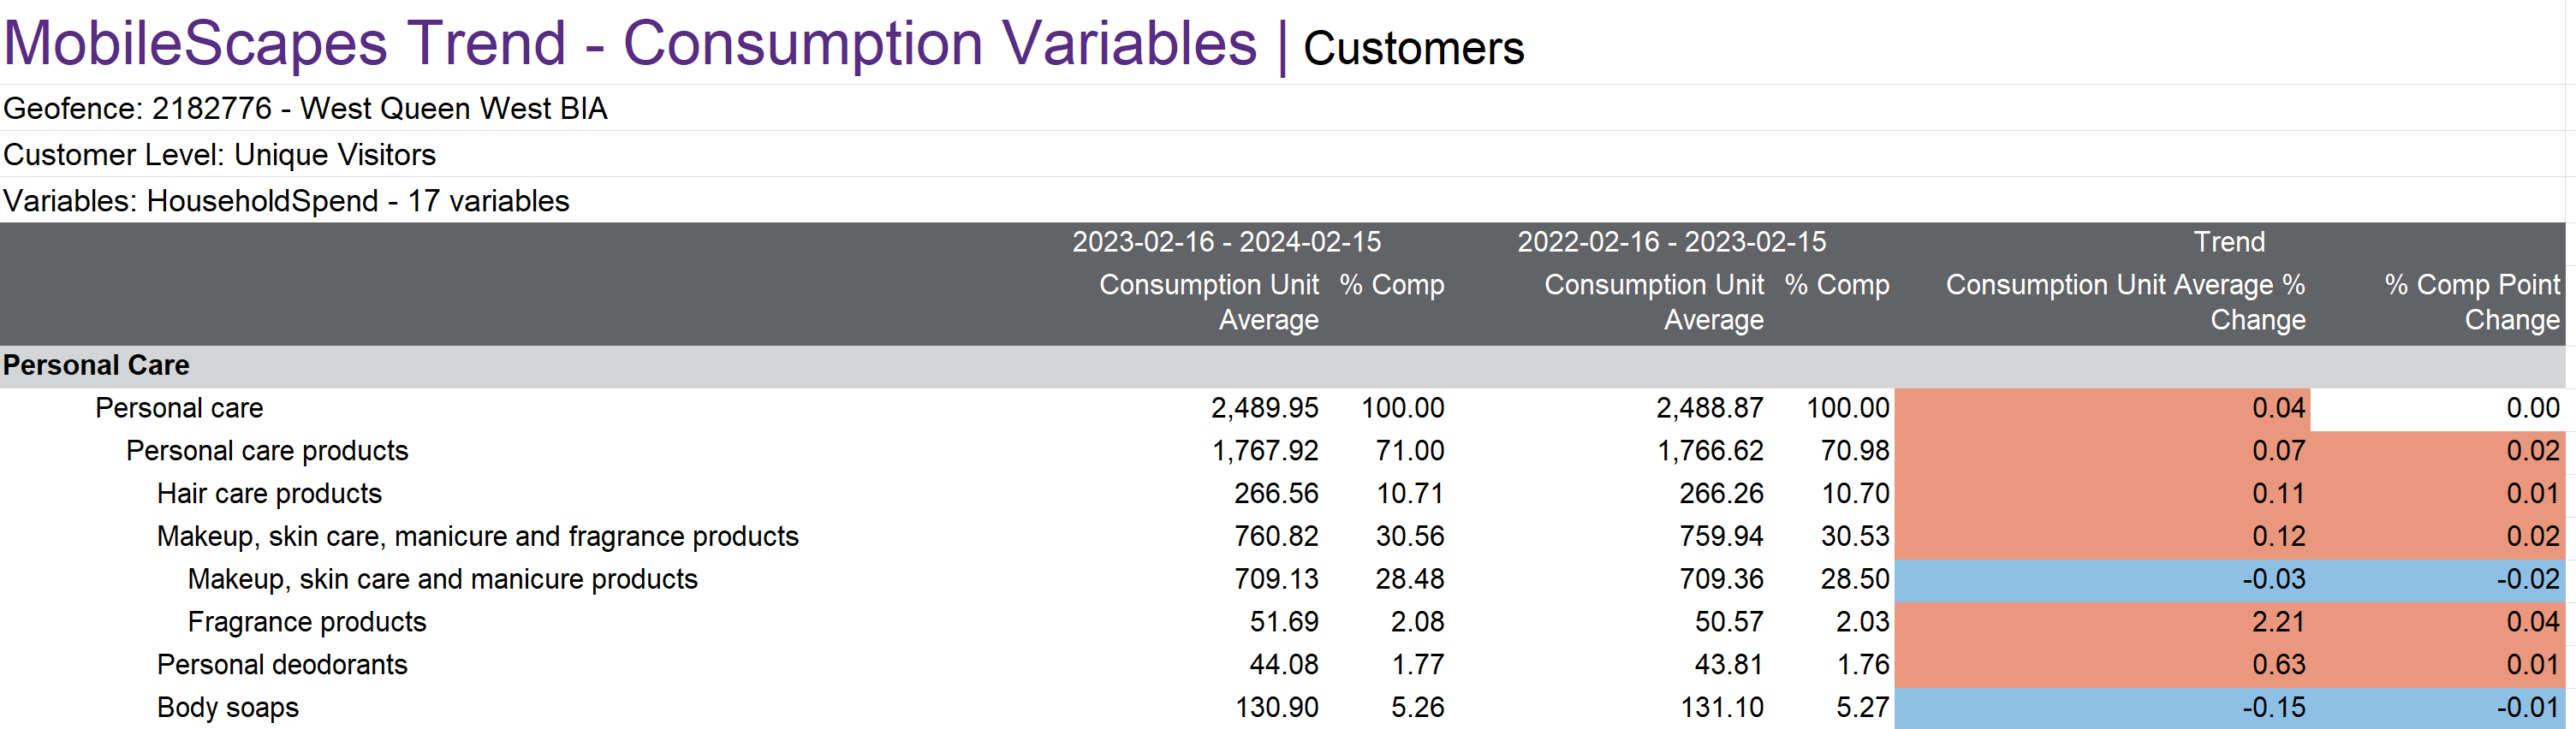Click the red 0.63 trend cell
This screenshot has height=729, width=2576.
2102,666
